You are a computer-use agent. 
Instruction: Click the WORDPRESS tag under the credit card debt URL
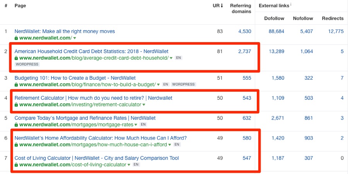pos(27,64)
